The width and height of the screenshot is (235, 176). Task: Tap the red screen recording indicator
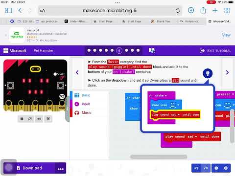(211, 2)
